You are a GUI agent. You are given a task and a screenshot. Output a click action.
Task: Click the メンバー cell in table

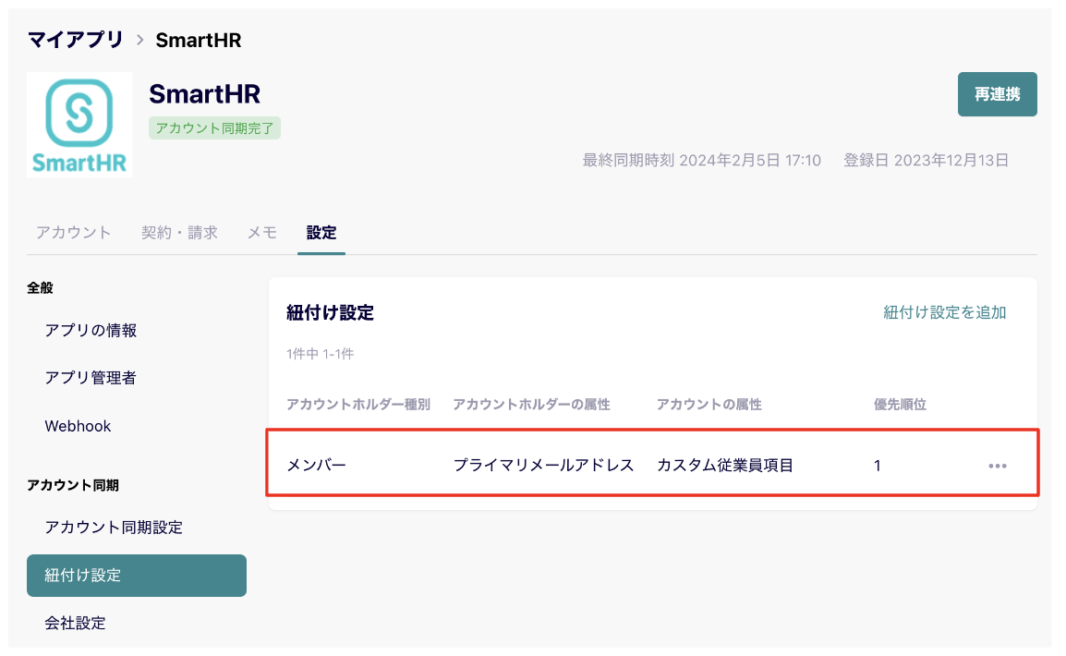pos(316,466)
